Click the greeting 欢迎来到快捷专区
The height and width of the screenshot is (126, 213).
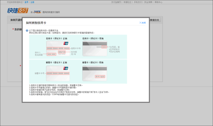[15, 2]
